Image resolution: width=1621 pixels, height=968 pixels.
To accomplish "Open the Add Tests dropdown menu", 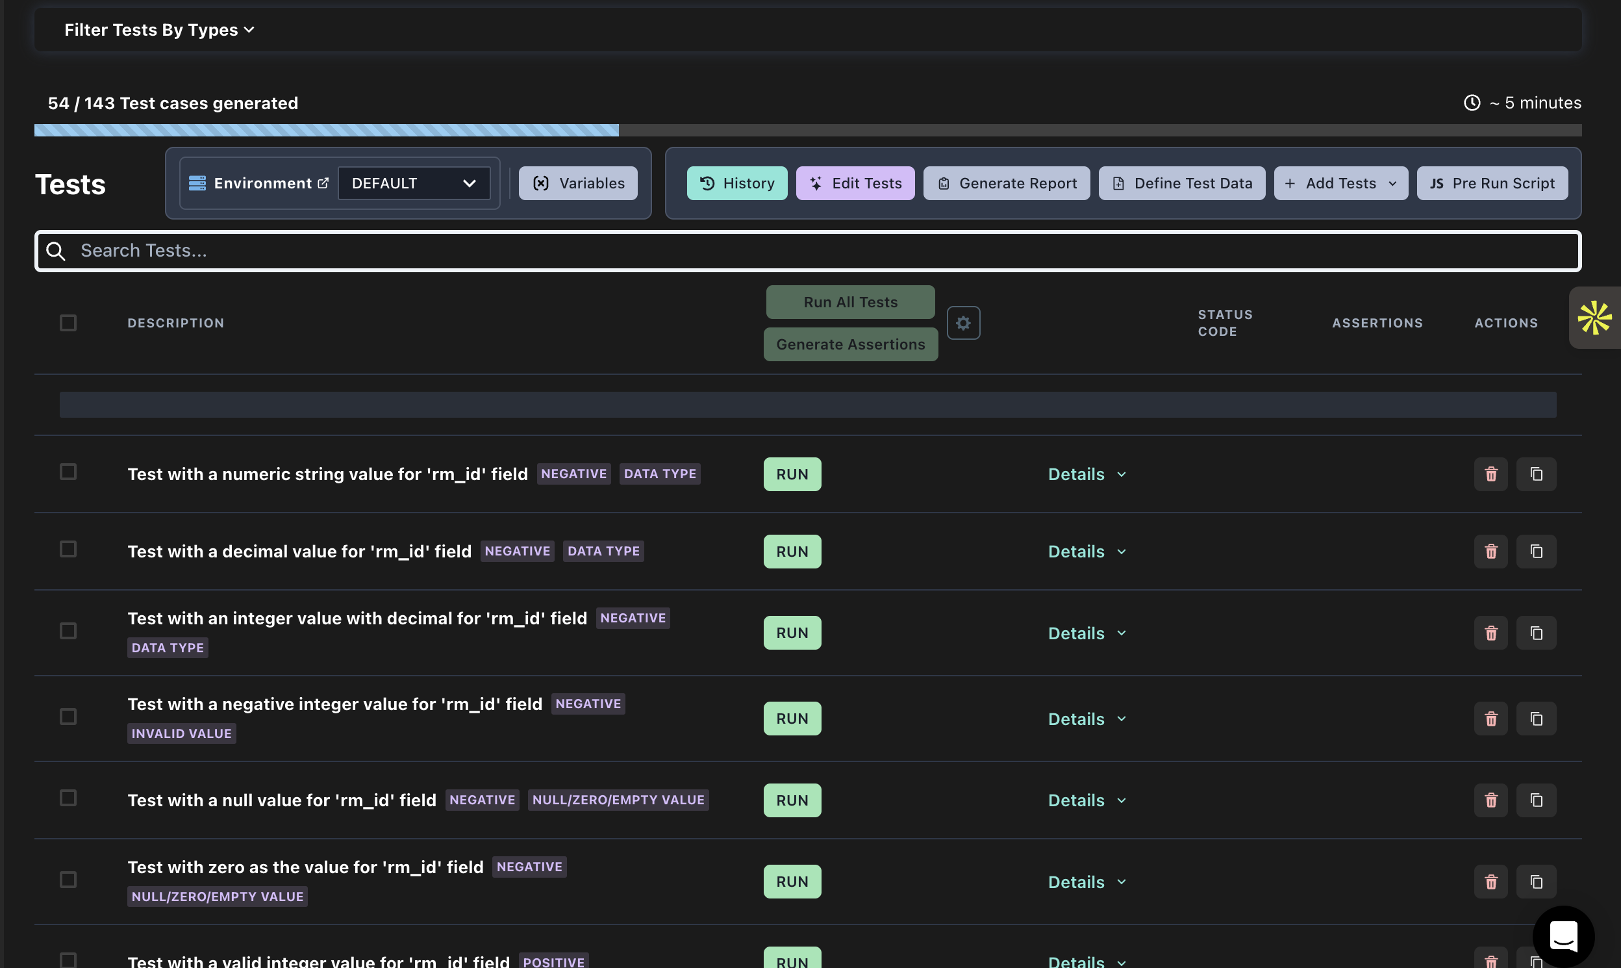I will point(1340,183).
